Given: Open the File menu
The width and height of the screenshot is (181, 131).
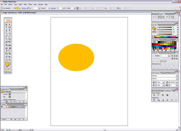Looking at the screenshot, I should pos(2,5).
